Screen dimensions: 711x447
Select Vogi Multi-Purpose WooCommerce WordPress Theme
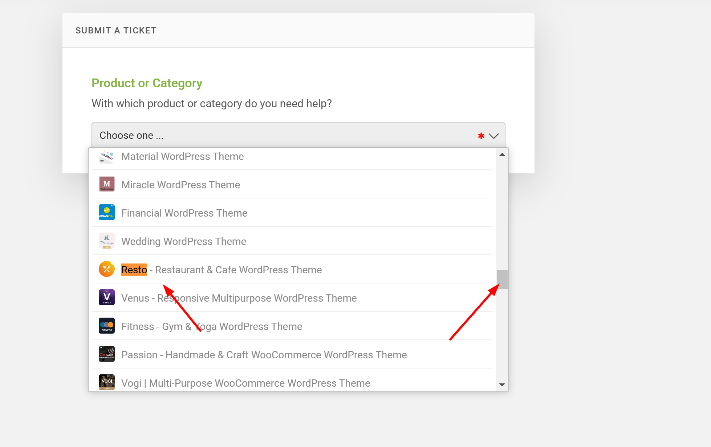coord(292,380)
